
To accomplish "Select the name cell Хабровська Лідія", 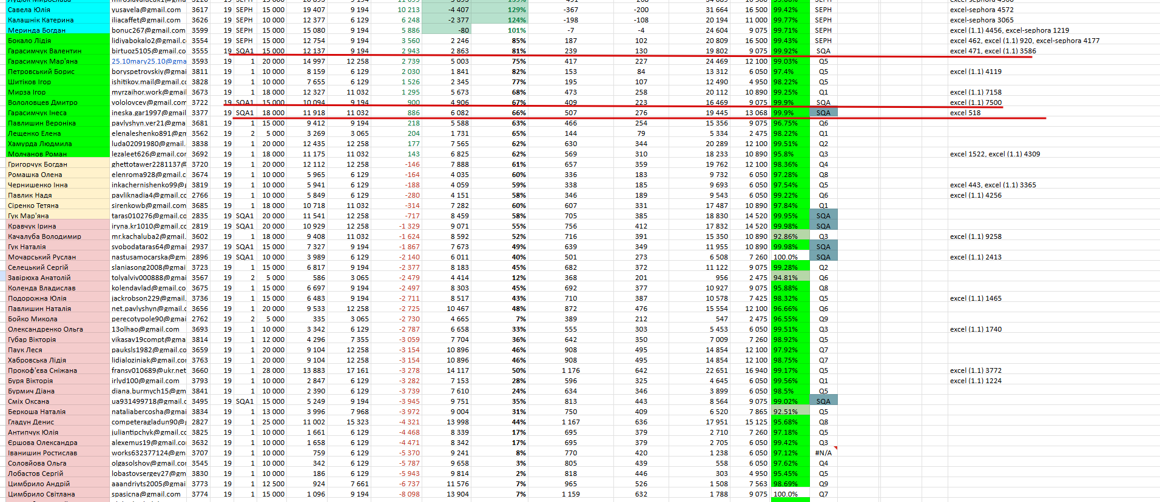I will click(x=58, y=360).
